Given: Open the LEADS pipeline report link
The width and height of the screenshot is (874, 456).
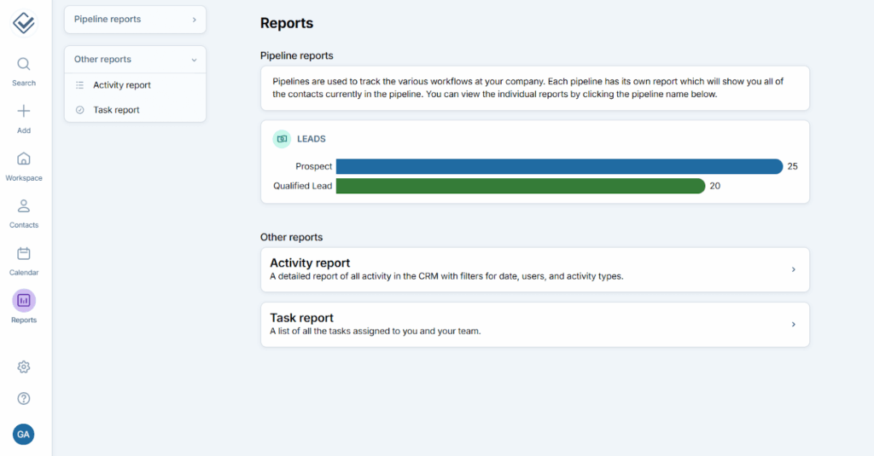Looking at the screenshot, I should [312, 139].
